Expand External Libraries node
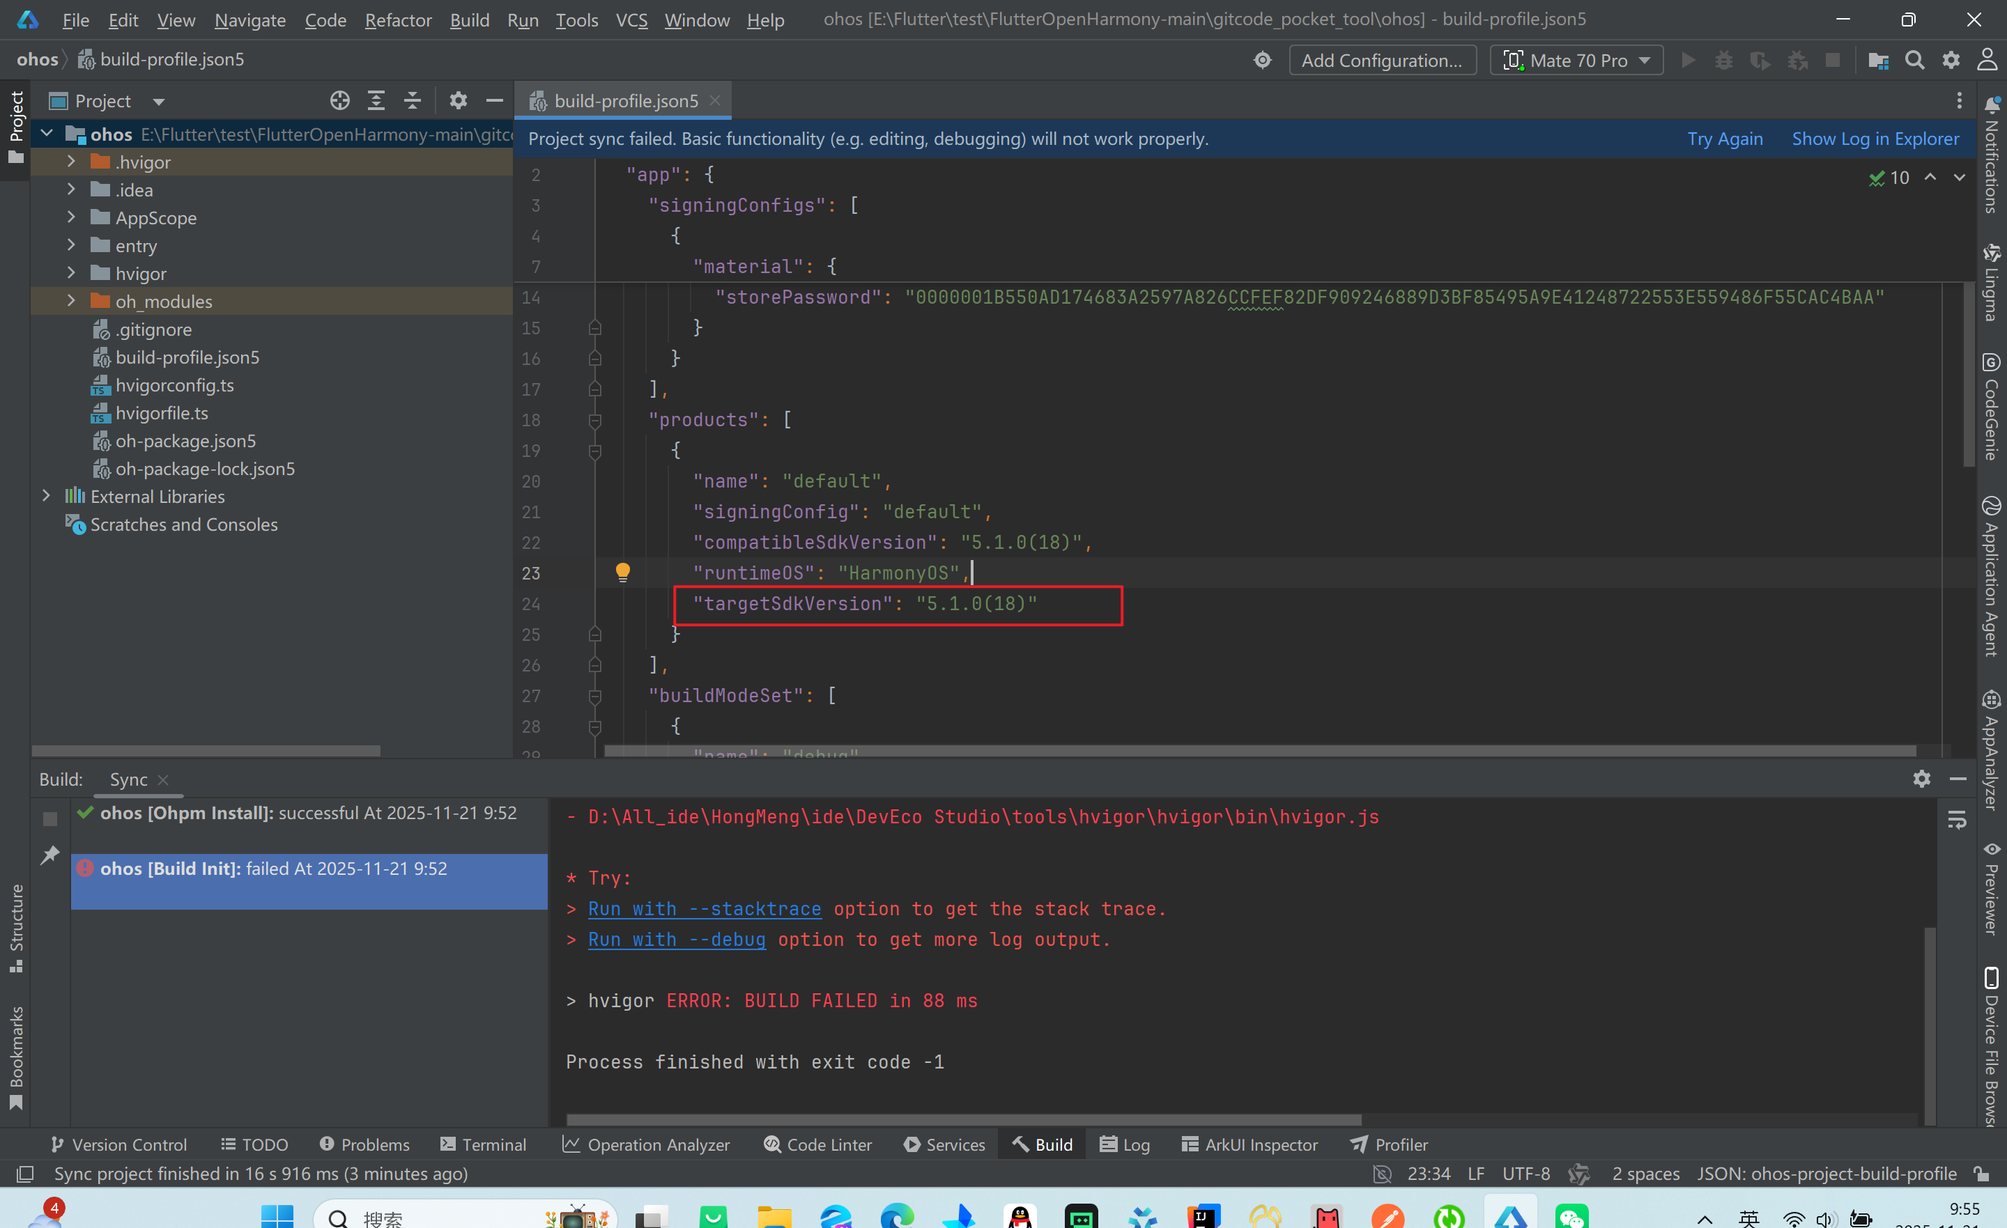This screenshot has width=2007, height=1228. coord(47,496)
